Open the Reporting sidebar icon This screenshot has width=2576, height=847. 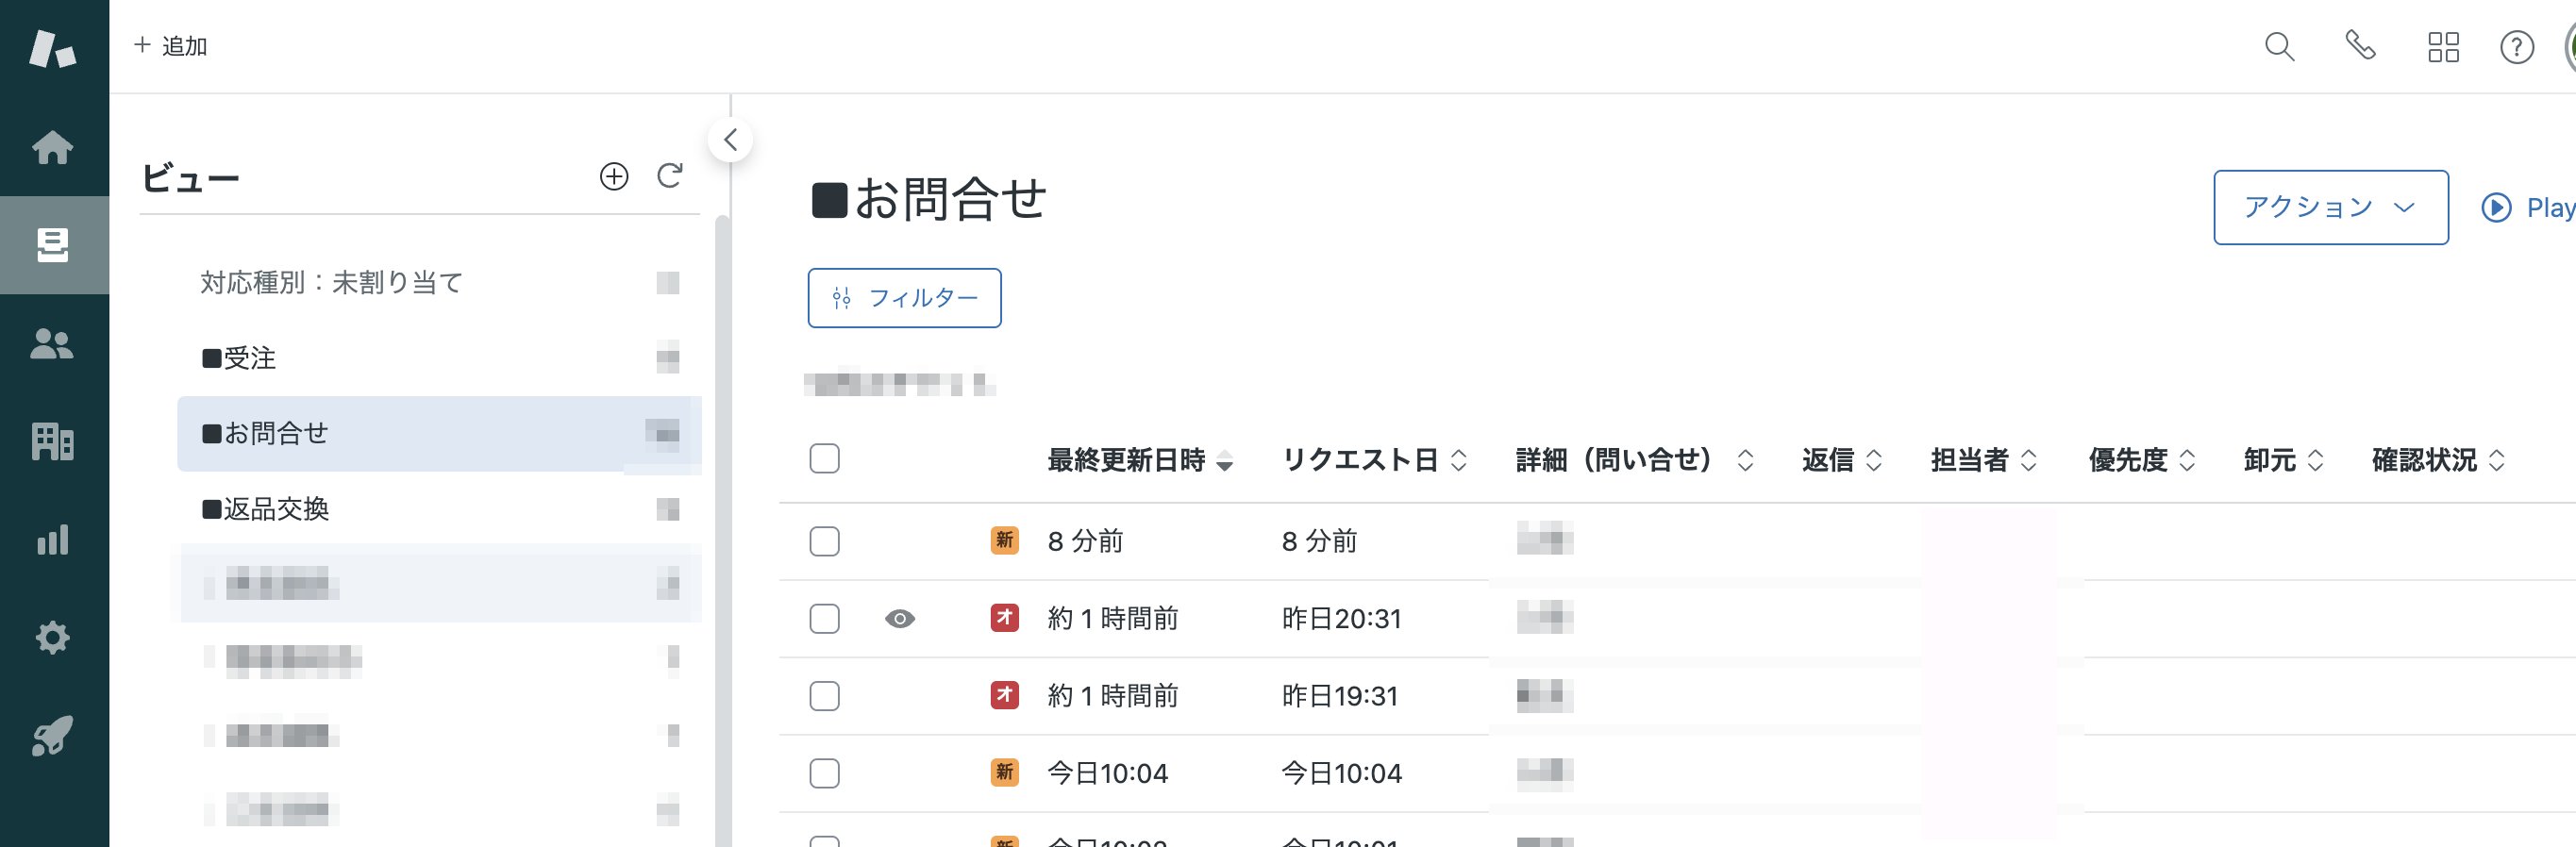pos(53,540)
